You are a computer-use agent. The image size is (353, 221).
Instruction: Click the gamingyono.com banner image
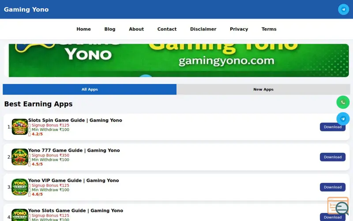click(x=179, y=61)
